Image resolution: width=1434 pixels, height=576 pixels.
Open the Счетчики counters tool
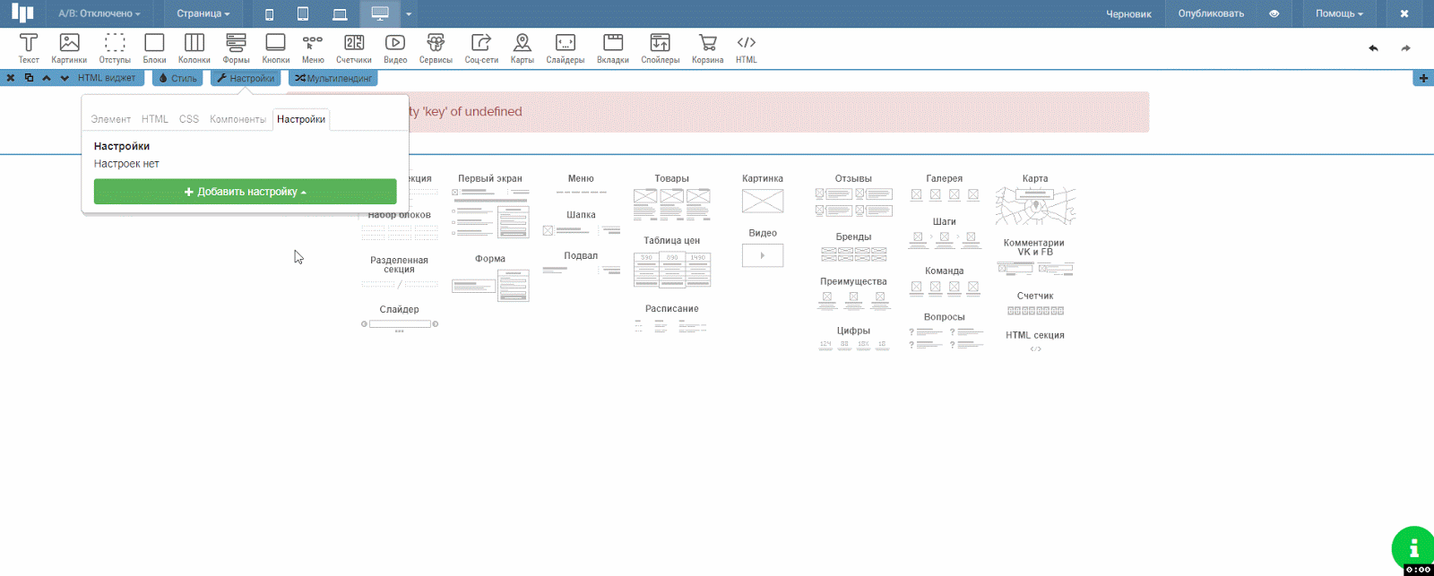[x=354, y=48]
